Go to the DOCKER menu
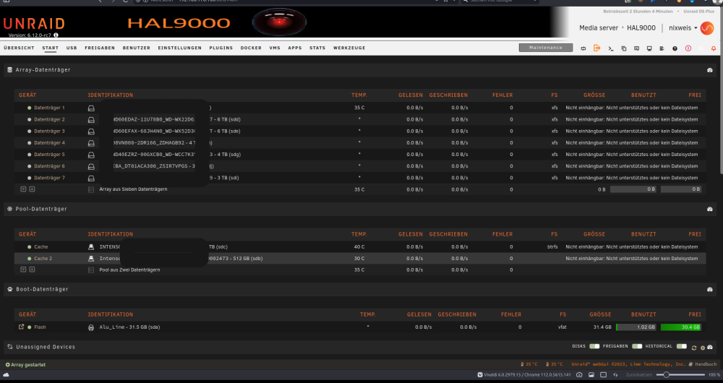Viewport: 723px width, 383px height. click(251, 48)
